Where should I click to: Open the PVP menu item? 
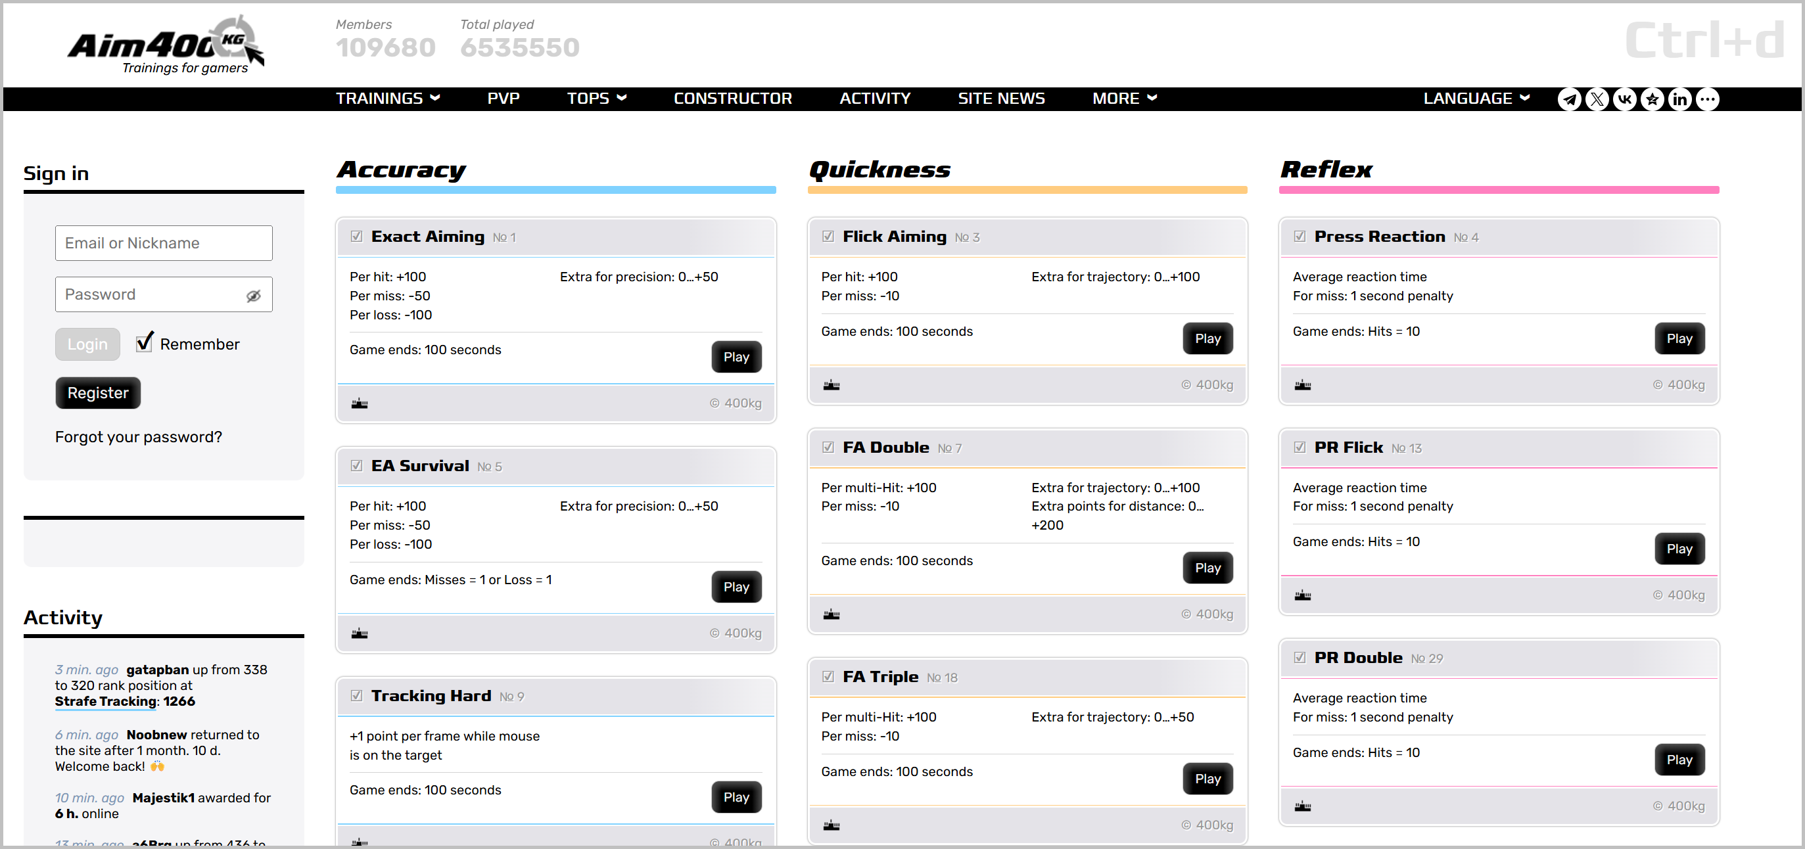(503, 99)
